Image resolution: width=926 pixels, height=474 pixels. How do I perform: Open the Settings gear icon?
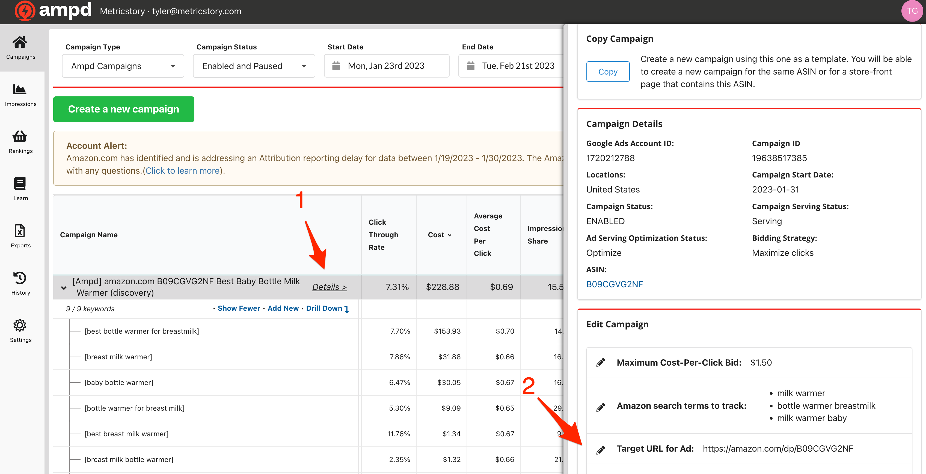(20, 325)
